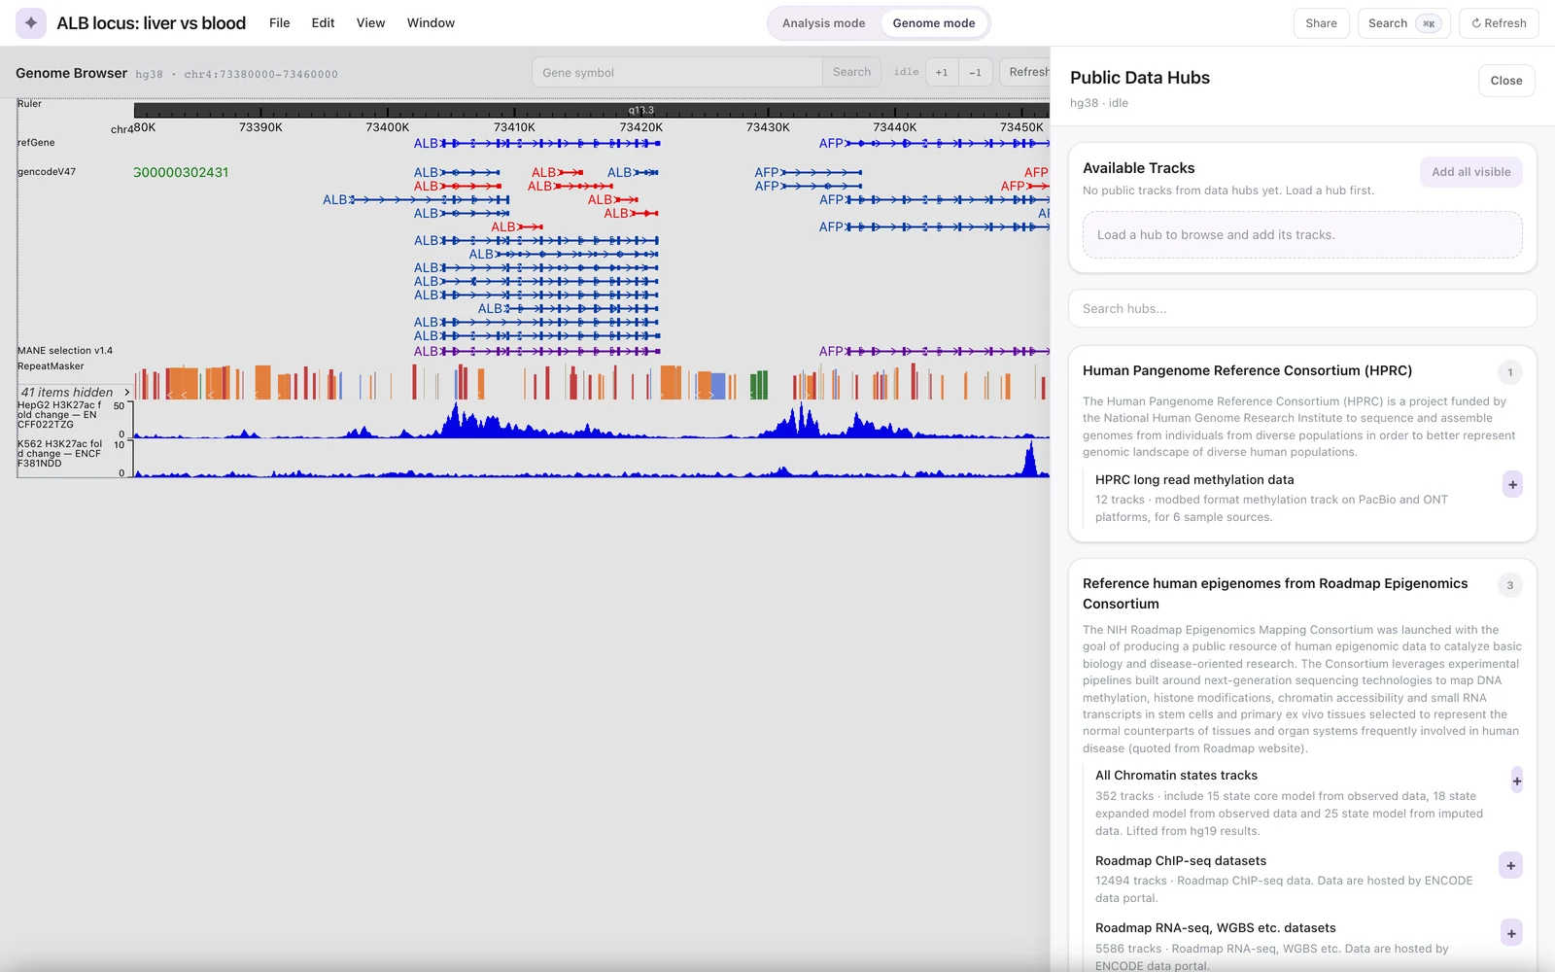Viewport: 1555px width, 972px height.
Task: Click Add all visible button
Action: pos(1470,172)
